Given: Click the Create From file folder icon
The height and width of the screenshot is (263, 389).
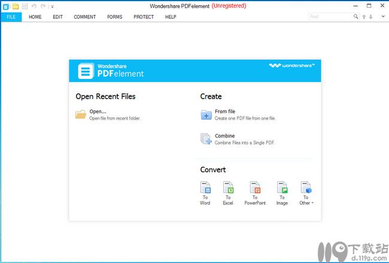Looking at the screenshot, I should [x=206, y=115].
